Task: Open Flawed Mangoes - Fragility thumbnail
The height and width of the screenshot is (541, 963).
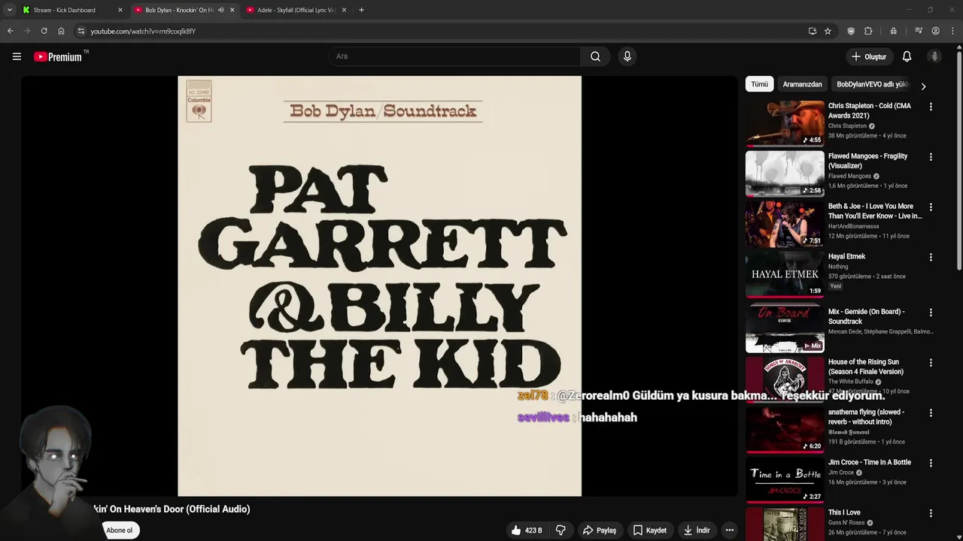Action: point(785,174)
